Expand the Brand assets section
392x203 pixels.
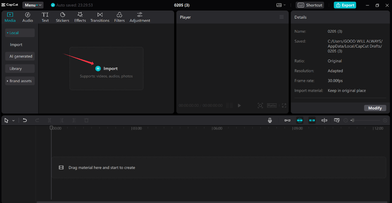pyautogui.click(x=20, y=81)
